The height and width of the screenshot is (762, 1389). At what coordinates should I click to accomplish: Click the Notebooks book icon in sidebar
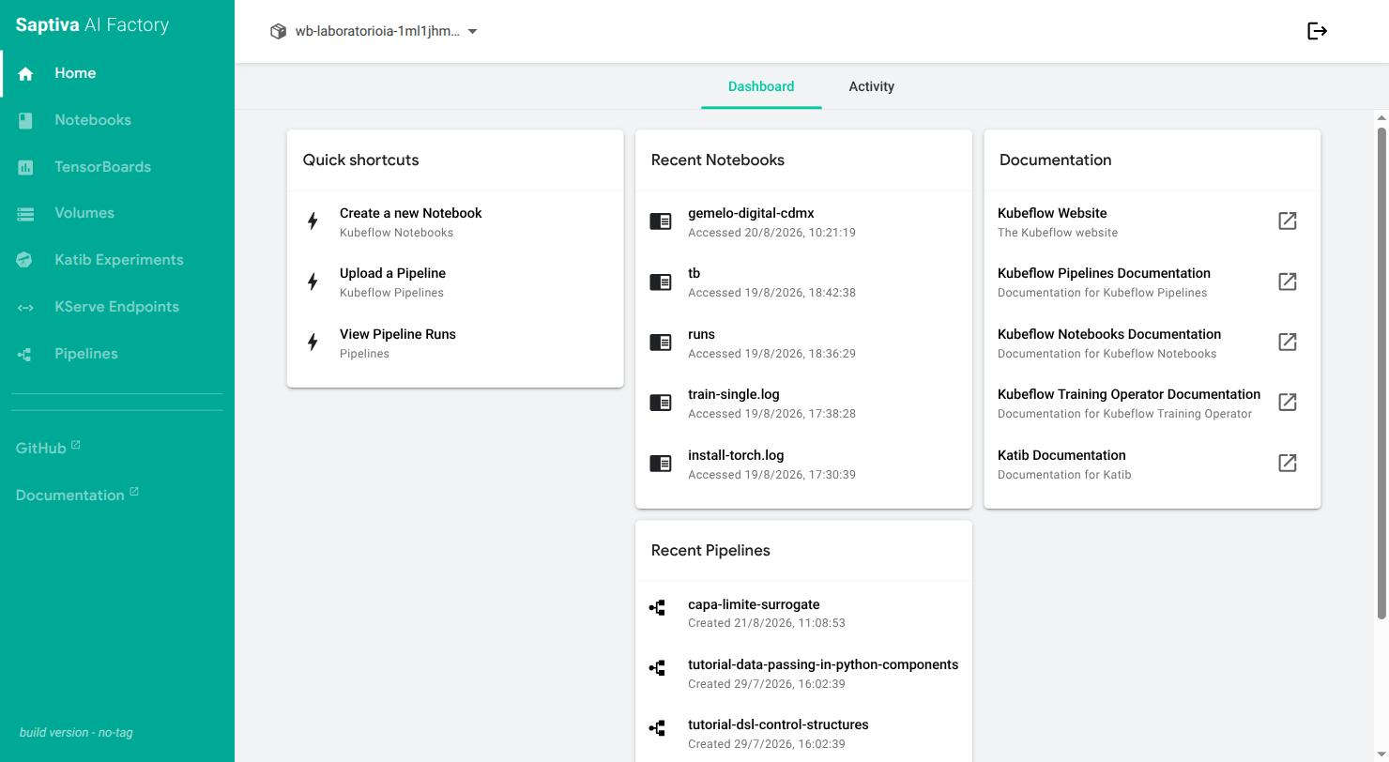25,120
